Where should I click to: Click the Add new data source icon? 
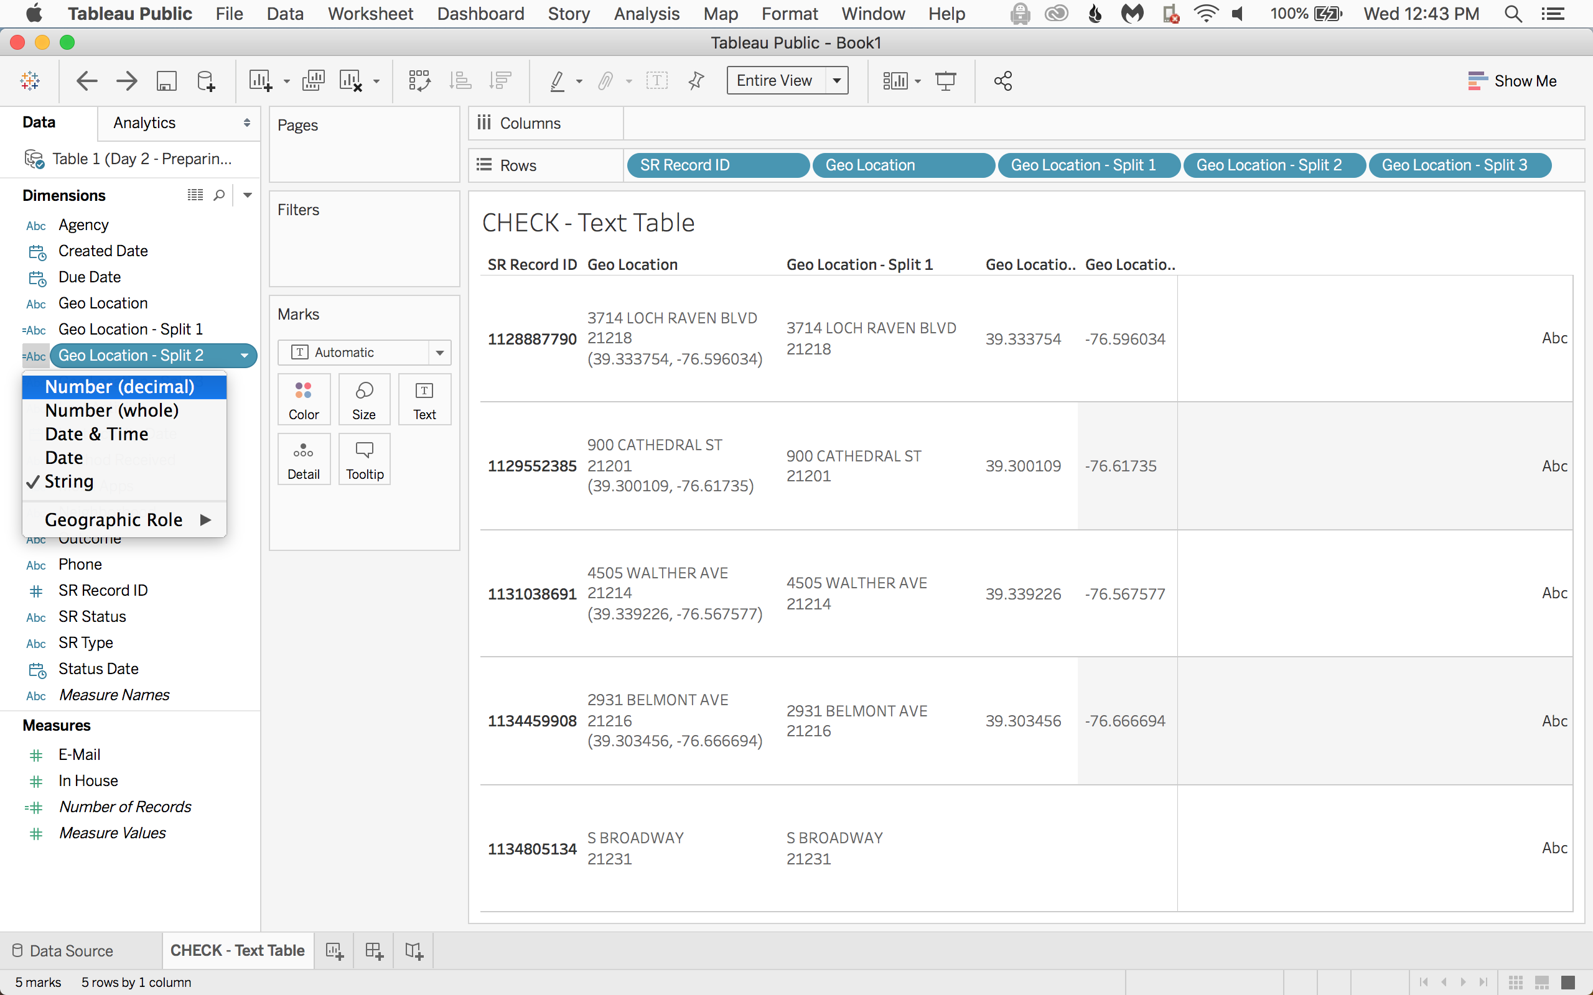pyautogui.click(x=205, y=81)
